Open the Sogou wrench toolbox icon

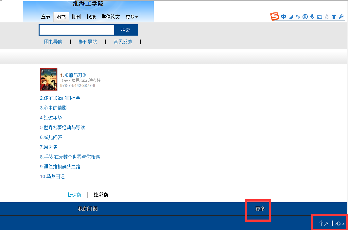(341, 17)
